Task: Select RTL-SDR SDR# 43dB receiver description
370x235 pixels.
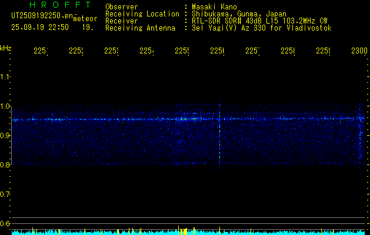Action: tap(259, 21)
